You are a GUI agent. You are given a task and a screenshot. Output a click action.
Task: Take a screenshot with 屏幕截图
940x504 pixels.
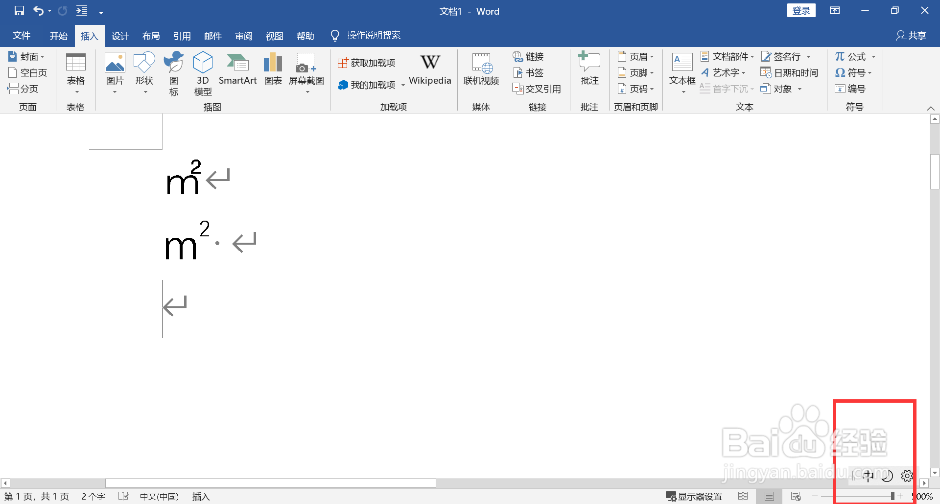tap(306, 69)
